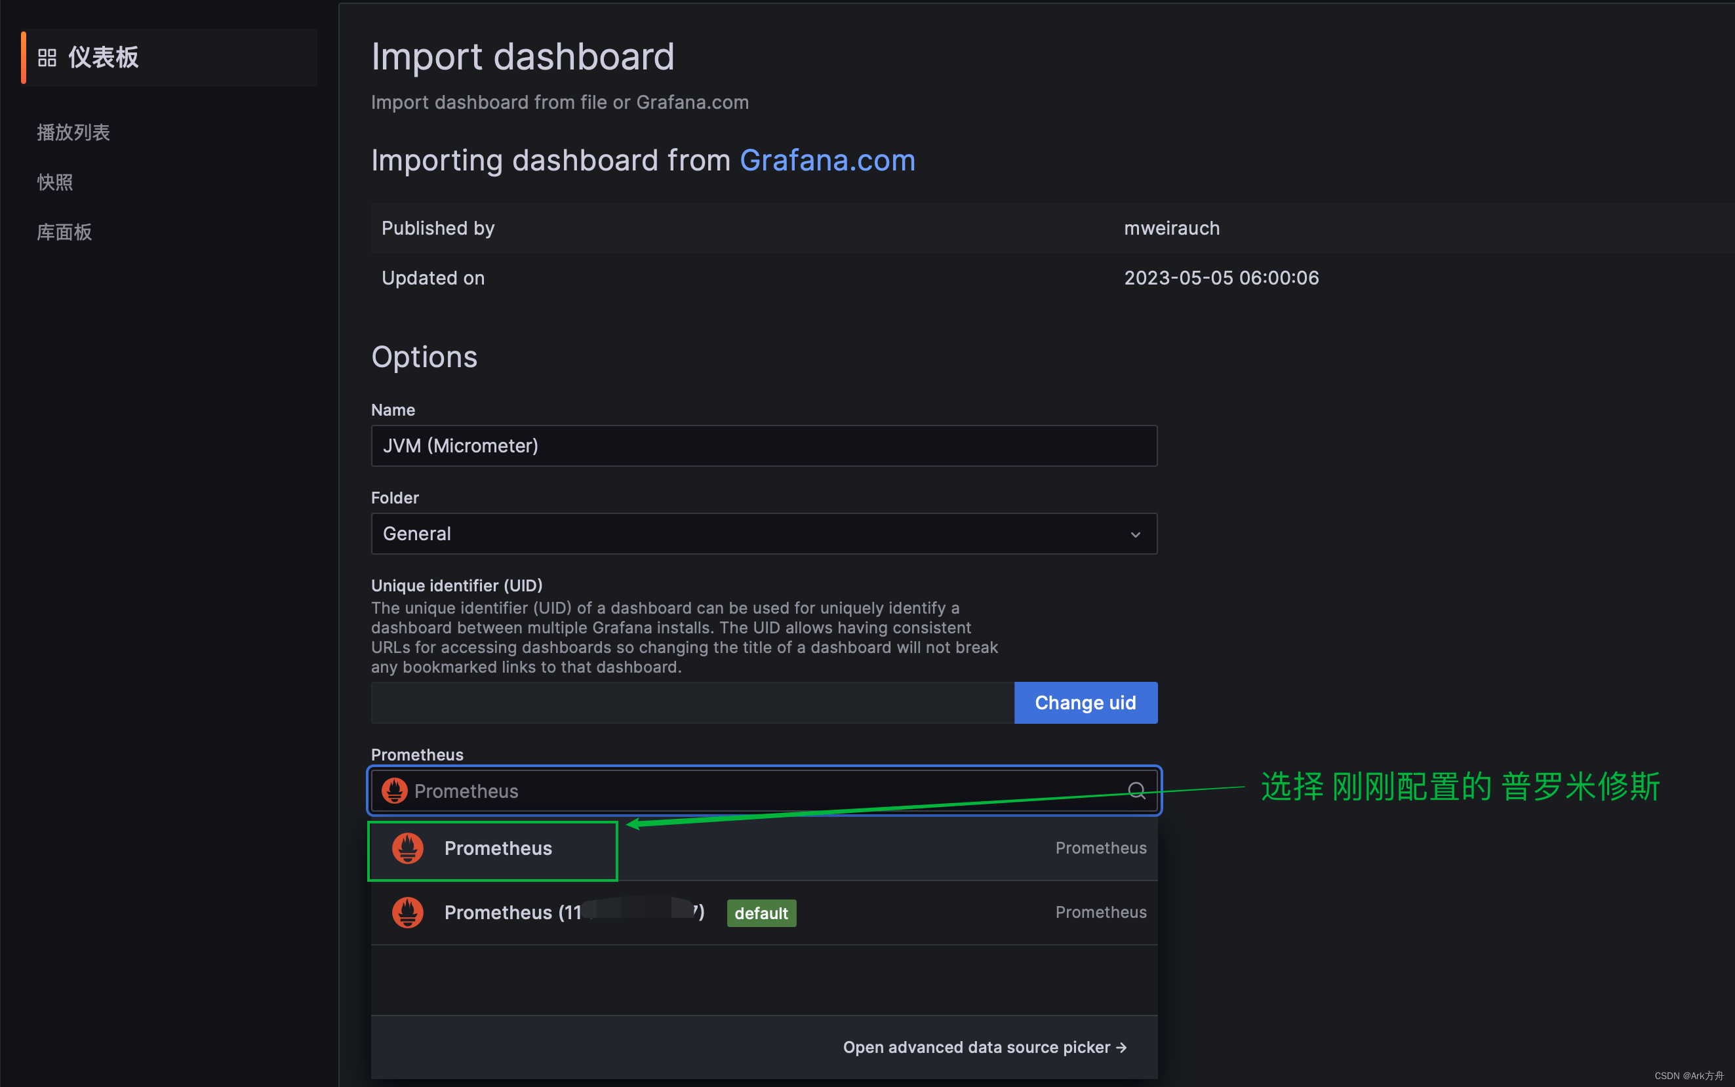Click the UID input field
This screenshot has height=1087, width=1735.
tap(692, 702)
